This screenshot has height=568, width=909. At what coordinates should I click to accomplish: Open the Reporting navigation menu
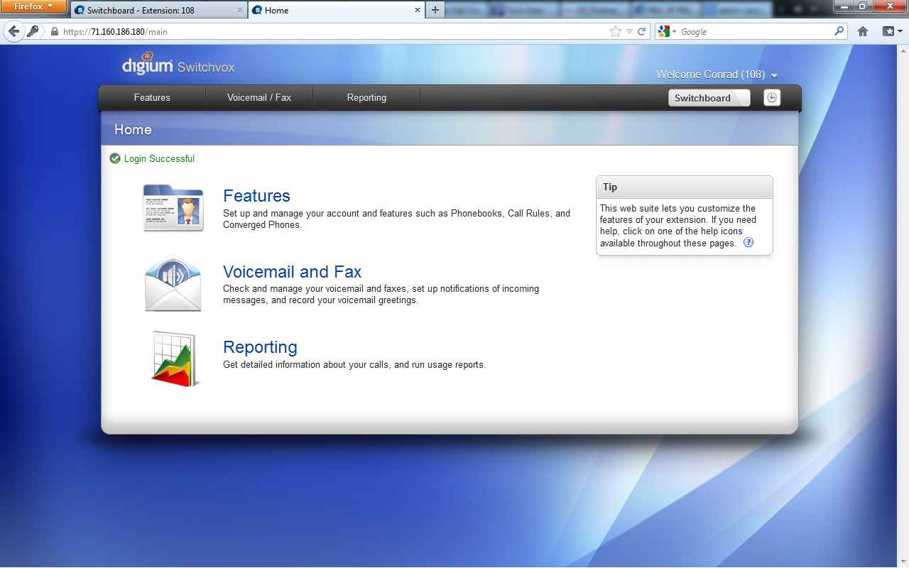click(366, 98)
